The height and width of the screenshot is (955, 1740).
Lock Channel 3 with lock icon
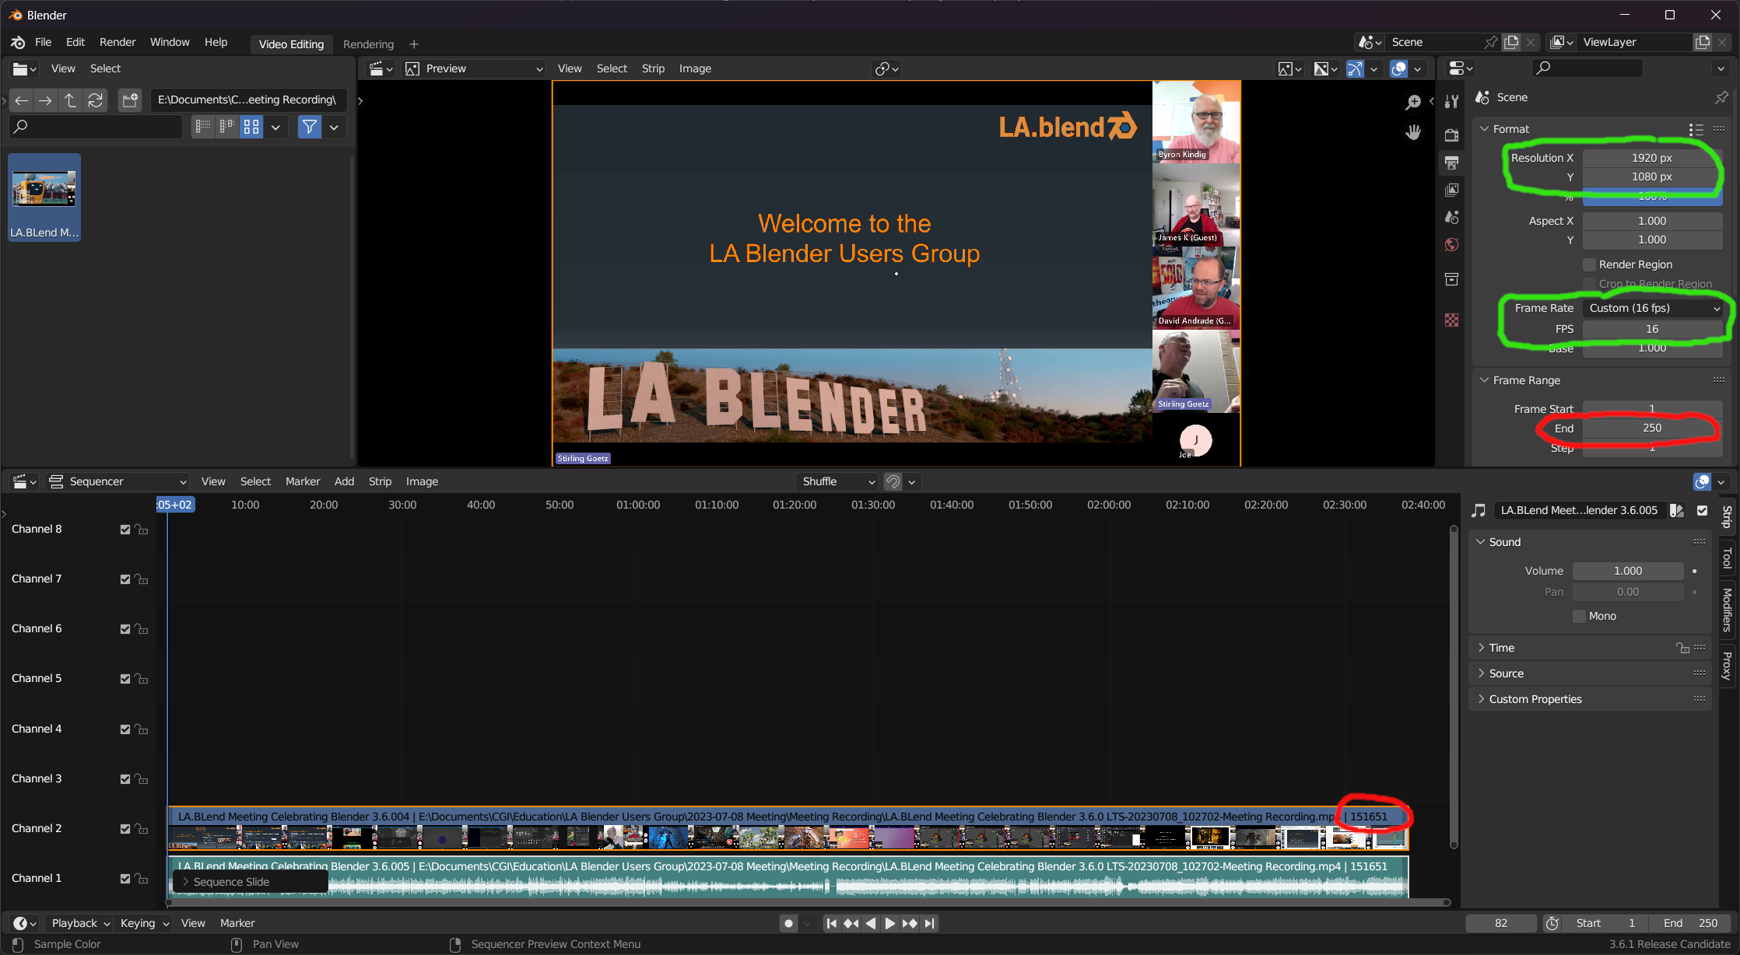pos(142,778)
